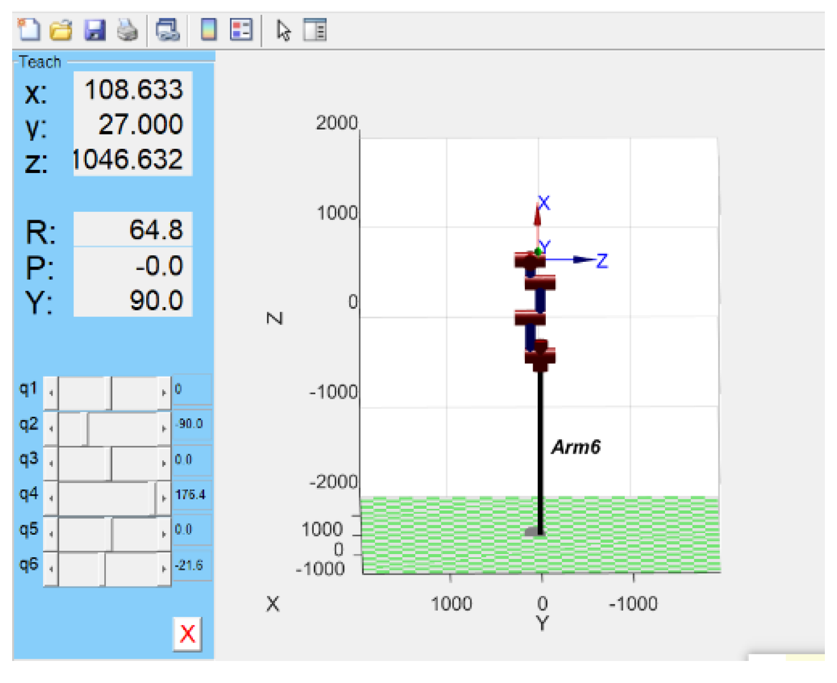Click the q4 slider thumb

(155, 498)
